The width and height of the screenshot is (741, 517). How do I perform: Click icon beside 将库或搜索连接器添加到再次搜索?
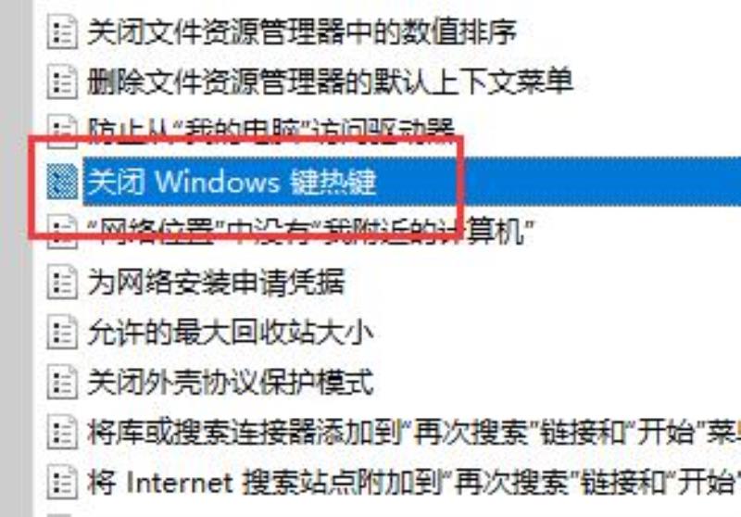coord(62,433)
